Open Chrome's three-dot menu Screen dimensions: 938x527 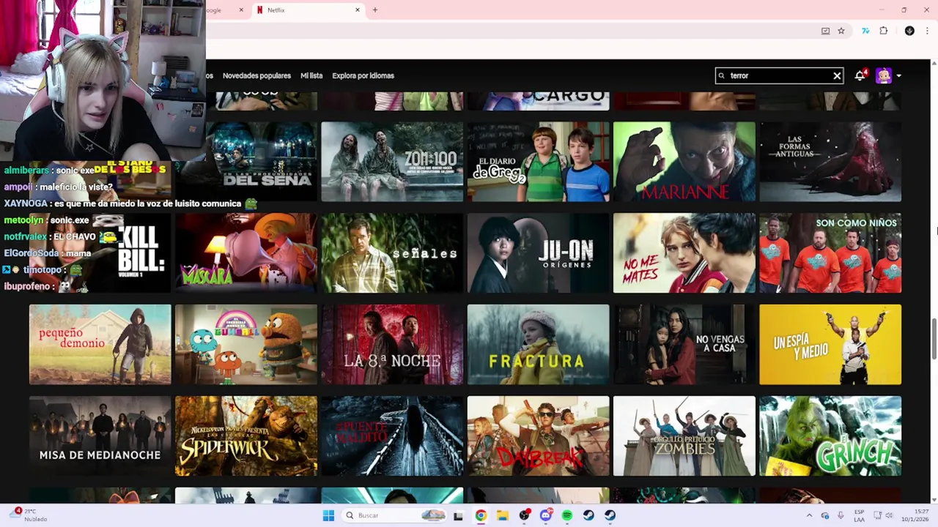(x=927, y=31)
